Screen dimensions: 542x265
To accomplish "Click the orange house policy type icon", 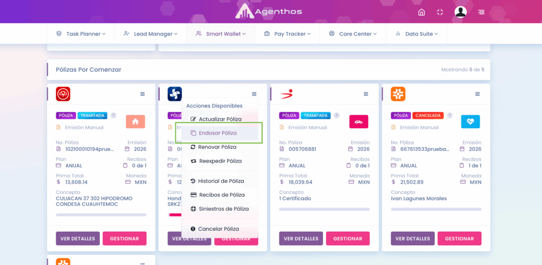I will [x=135, y=121].
